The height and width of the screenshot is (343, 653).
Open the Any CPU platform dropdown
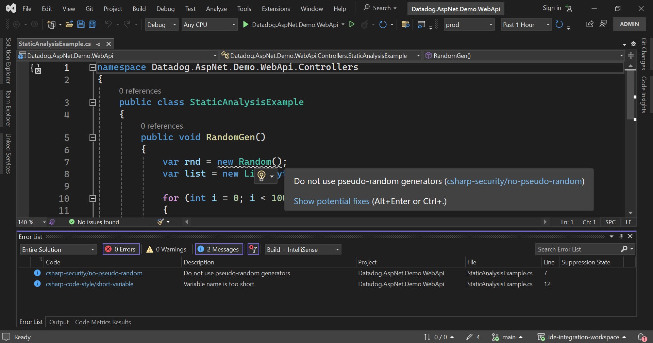click(233, 24)
